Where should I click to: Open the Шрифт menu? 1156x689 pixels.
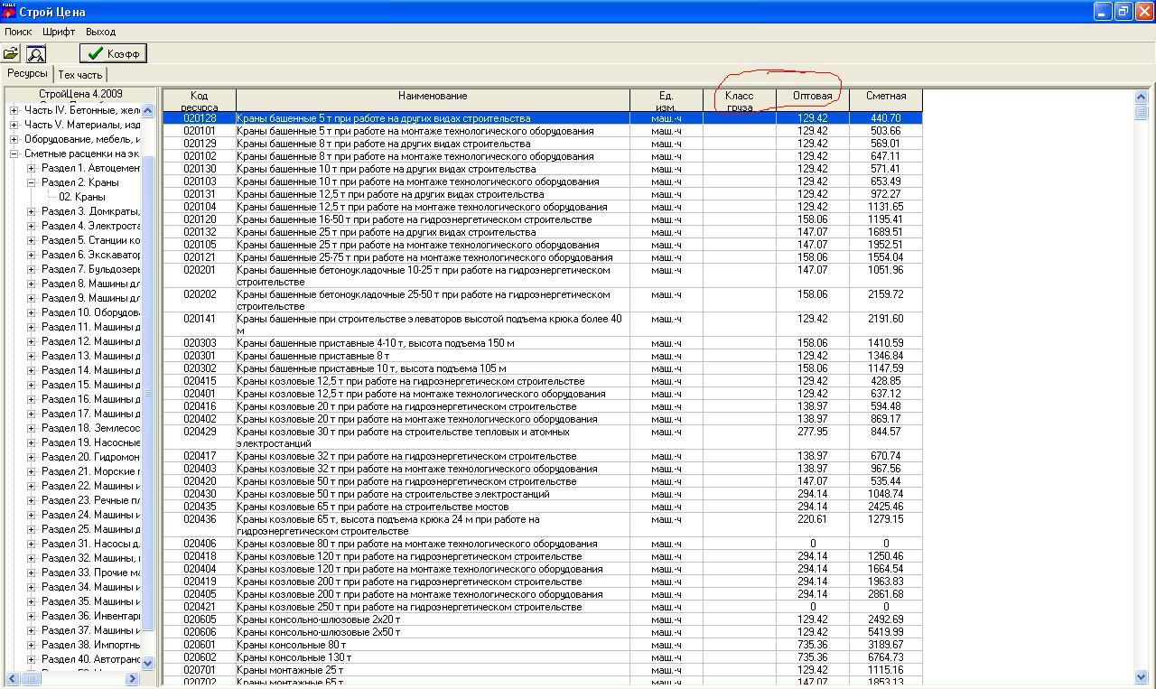click(x=59, y=32)
